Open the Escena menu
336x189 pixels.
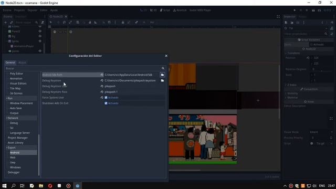coord(7,10)
